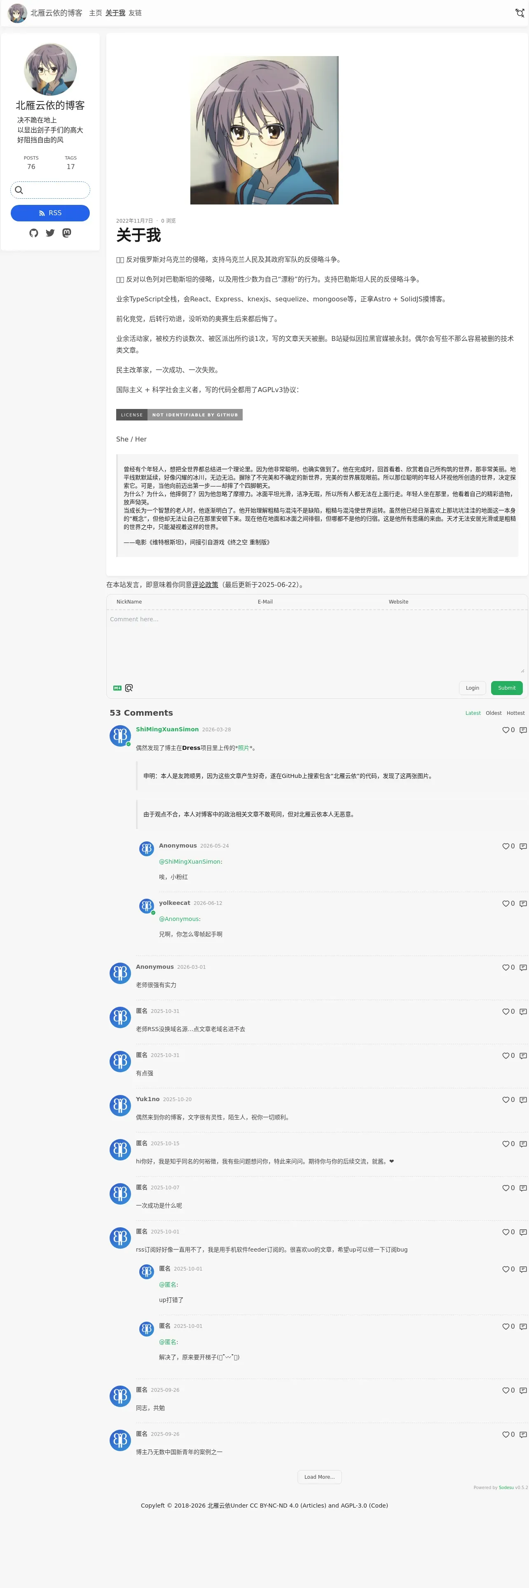
Task: Reply to the "唉，小粉红" comment
Action: pos(523,846)
